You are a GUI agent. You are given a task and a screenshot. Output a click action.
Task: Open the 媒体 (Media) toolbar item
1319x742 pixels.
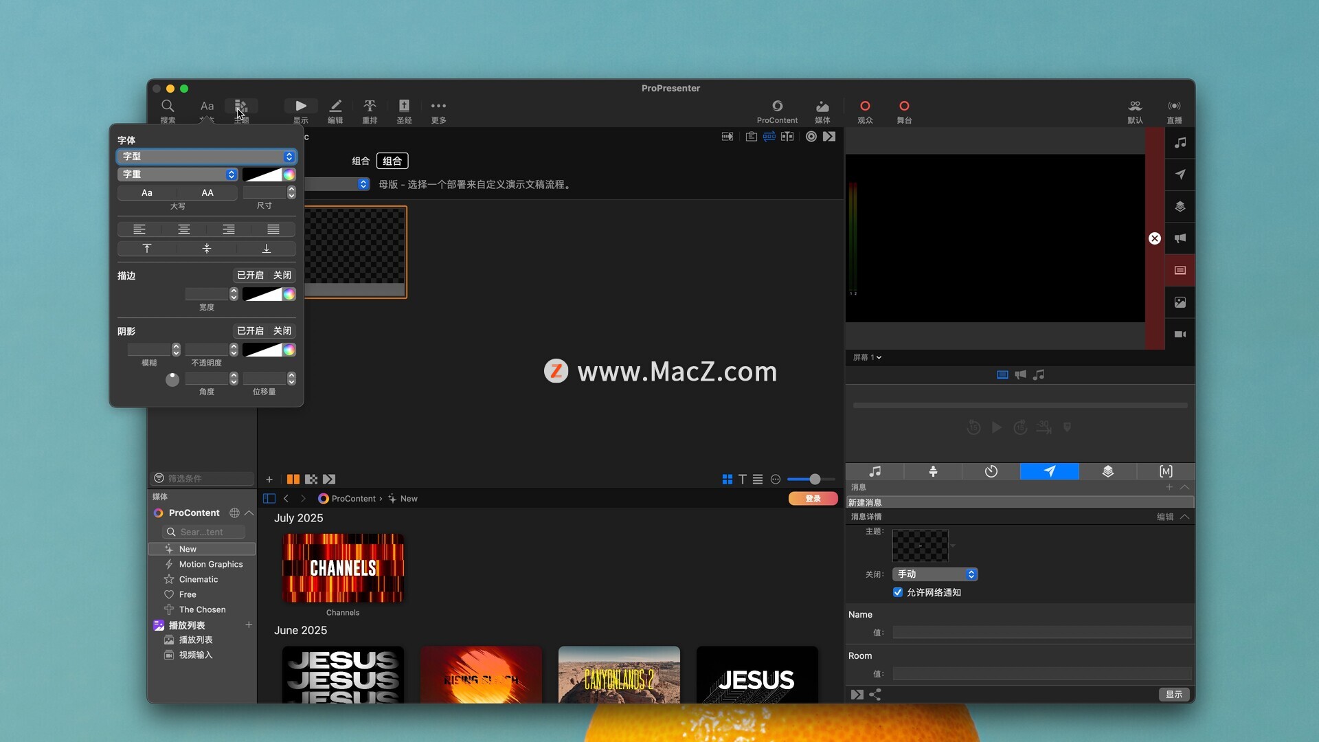pos(822,110)
